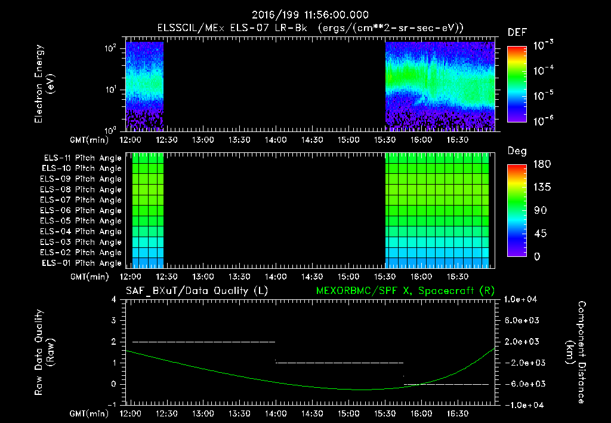Select the ELS-02 Pitch Angle row label
Viewport: 611px width, 423px height.
click(81, 253)
